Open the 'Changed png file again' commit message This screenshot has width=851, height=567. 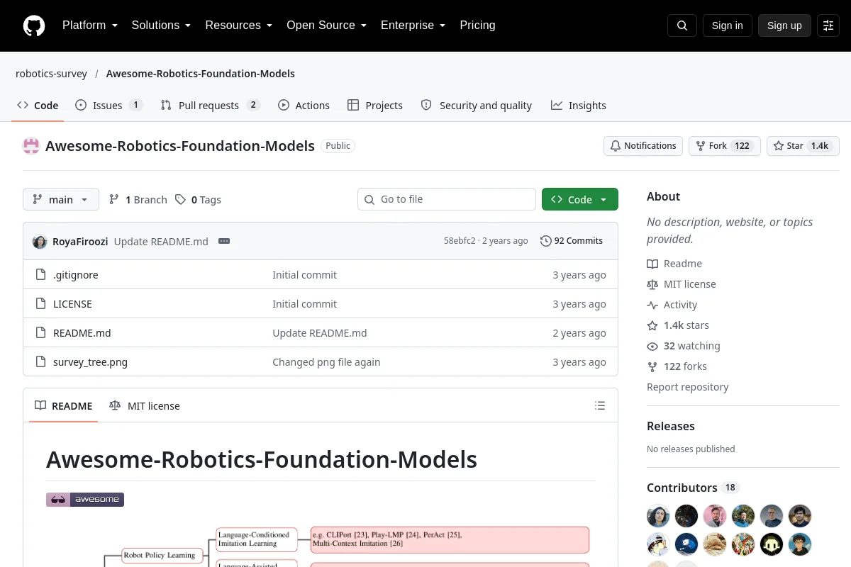pyautogui.click(x=326, y=362)
